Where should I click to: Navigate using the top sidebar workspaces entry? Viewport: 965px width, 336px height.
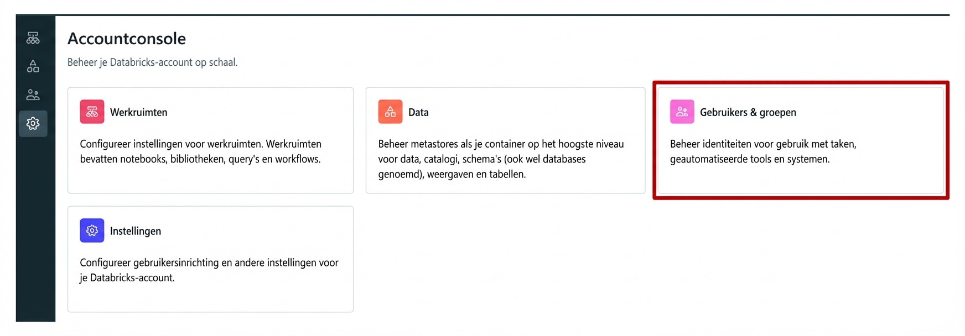click(x=33, y=39)
